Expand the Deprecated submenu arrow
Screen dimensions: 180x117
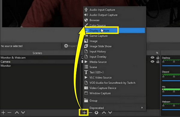tap(142, 108)
